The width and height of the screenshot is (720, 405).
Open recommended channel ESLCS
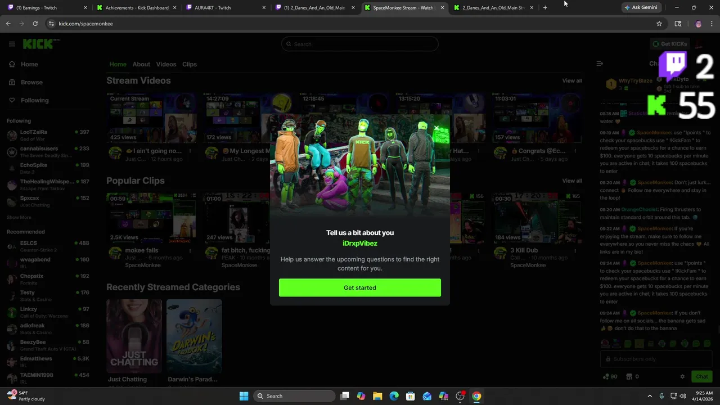[48, 246]
